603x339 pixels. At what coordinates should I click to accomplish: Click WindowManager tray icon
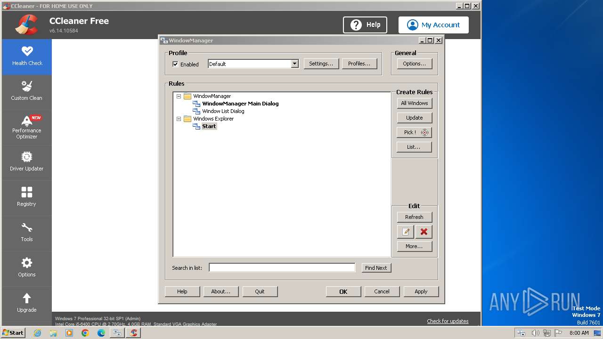(x=521, y=333)
